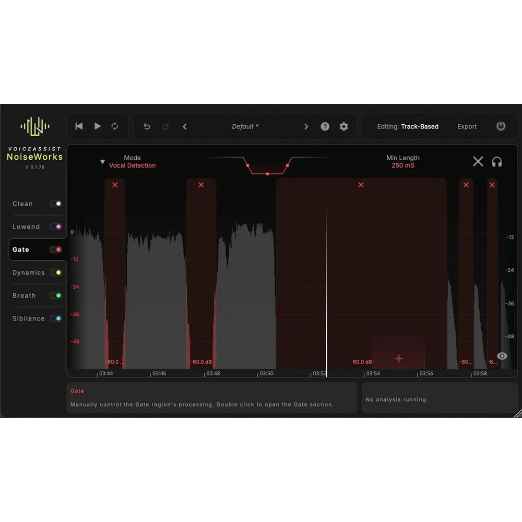Click the white playhead line
The image size is (522, 522).
(x=327, y=291)
